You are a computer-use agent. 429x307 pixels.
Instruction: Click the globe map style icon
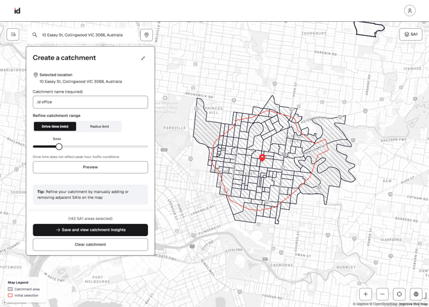[x=416, y=294]
